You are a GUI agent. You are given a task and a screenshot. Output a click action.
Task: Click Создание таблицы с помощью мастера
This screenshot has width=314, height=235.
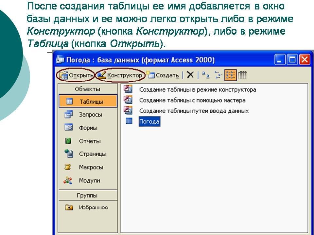click(192, 100)
